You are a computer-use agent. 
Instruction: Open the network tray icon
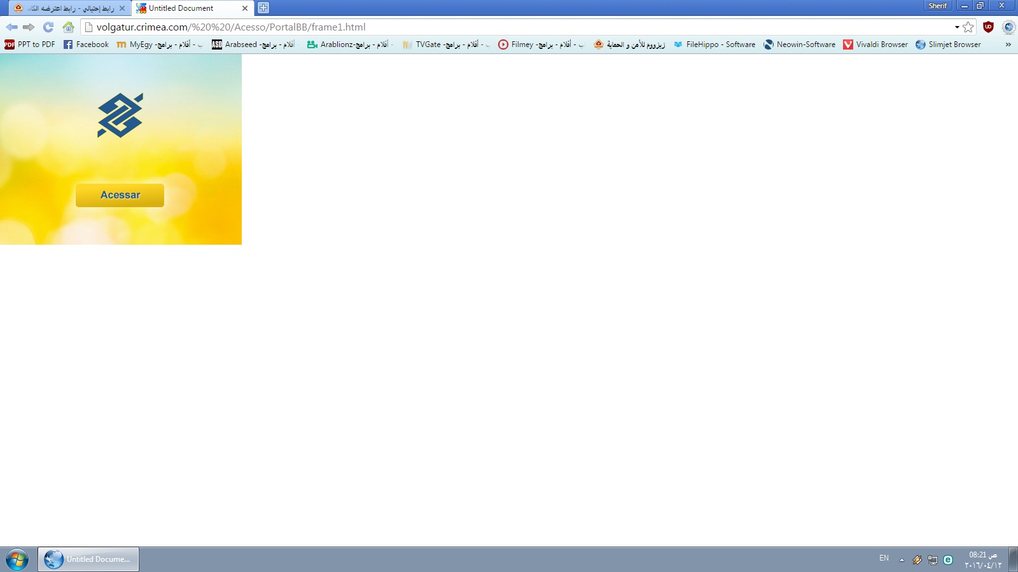933,560
